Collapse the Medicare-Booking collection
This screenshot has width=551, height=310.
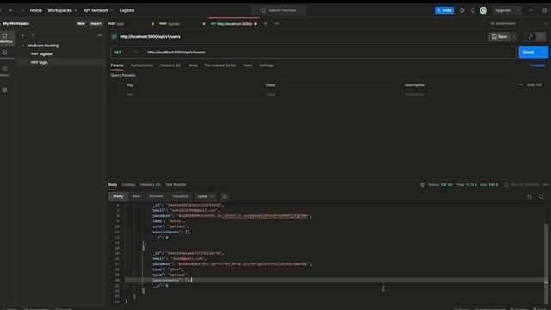coord(23,46)
